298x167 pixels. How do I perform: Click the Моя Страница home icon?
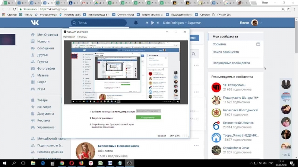[x=33, y=35]
